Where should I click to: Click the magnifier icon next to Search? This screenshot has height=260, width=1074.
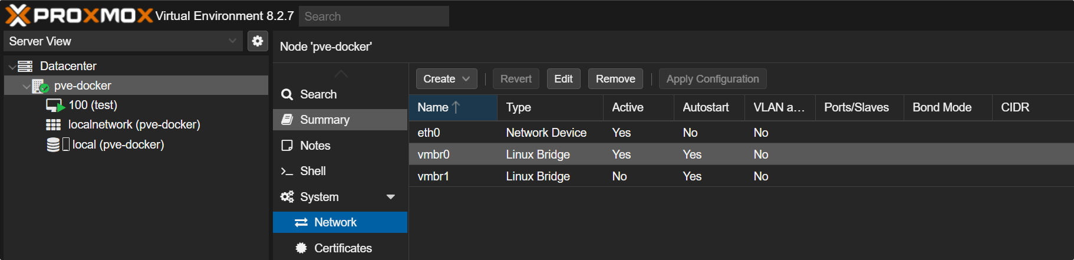pyautogui.click(x=287, y=94)
